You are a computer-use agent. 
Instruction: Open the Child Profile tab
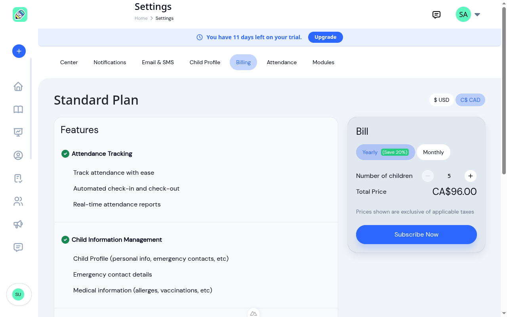click(x=205, y=62)
